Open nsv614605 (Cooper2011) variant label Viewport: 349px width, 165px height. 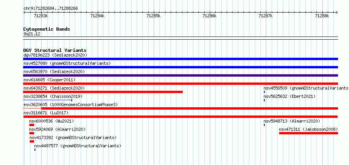tap(49, 80)
